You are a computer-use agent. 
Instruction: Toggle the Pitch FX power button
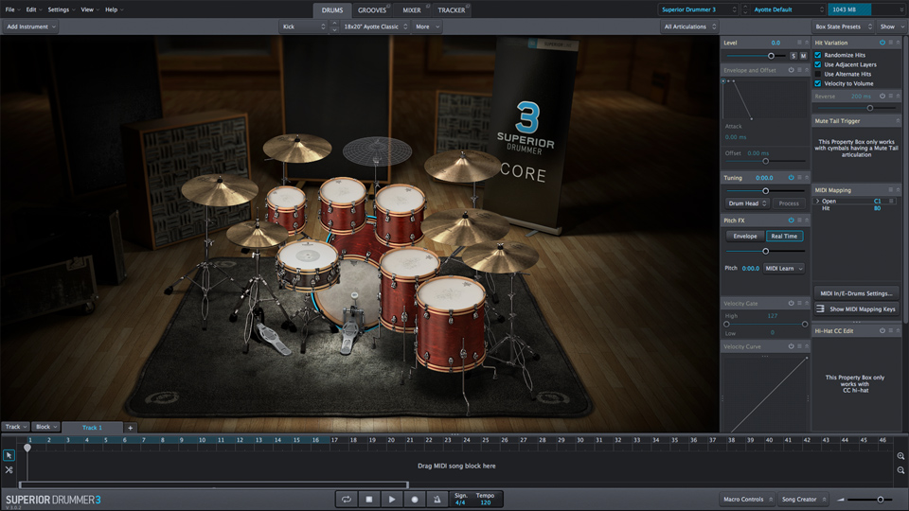click(791, 220)
